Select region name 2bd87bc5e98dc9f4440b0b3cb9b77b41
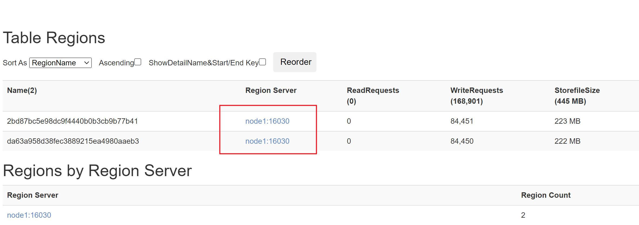The height and width of the screenshot is (225, 639). click(x=72, y=121)
